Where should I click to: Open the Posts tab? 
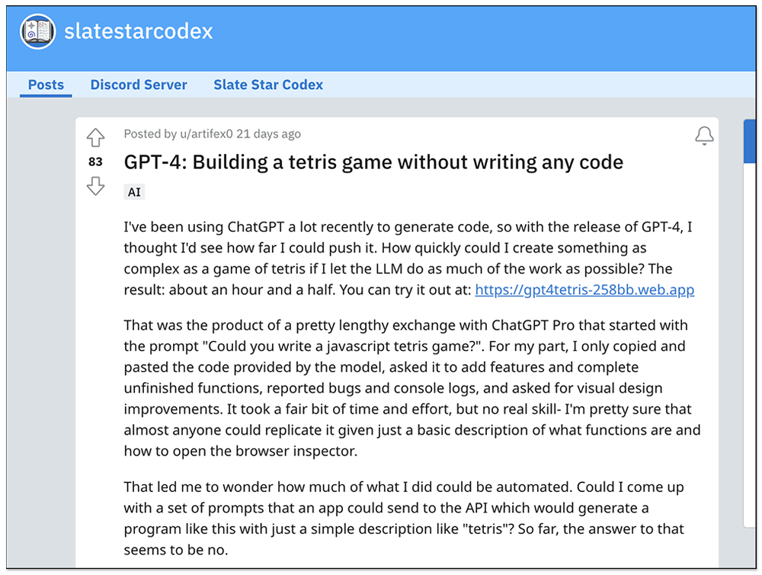click(x=46, y=85)
